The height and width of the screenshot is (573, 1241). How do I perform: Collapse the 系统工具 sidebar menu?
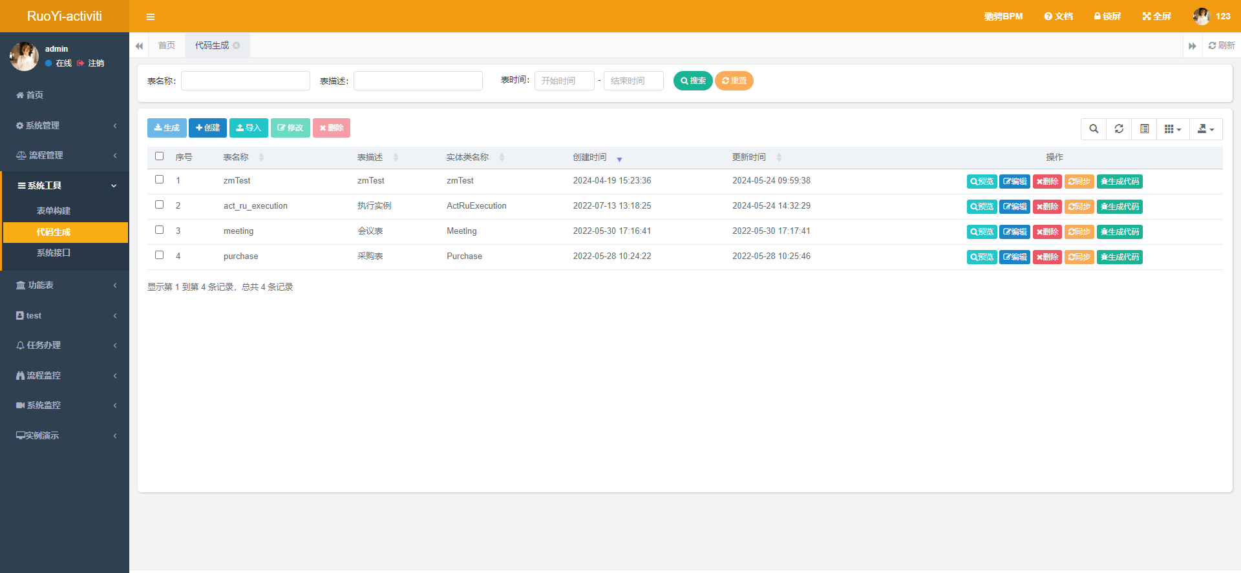click(65, 185)
